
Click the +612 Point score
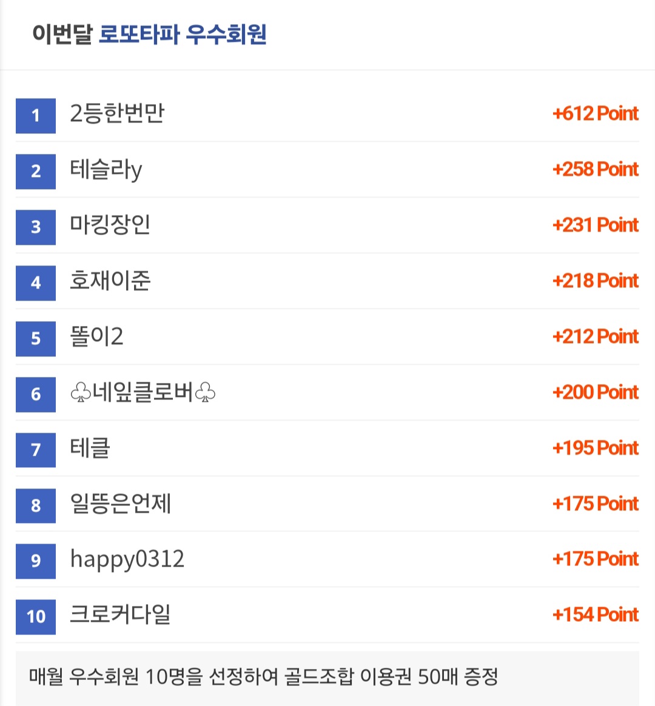point(595,113)
